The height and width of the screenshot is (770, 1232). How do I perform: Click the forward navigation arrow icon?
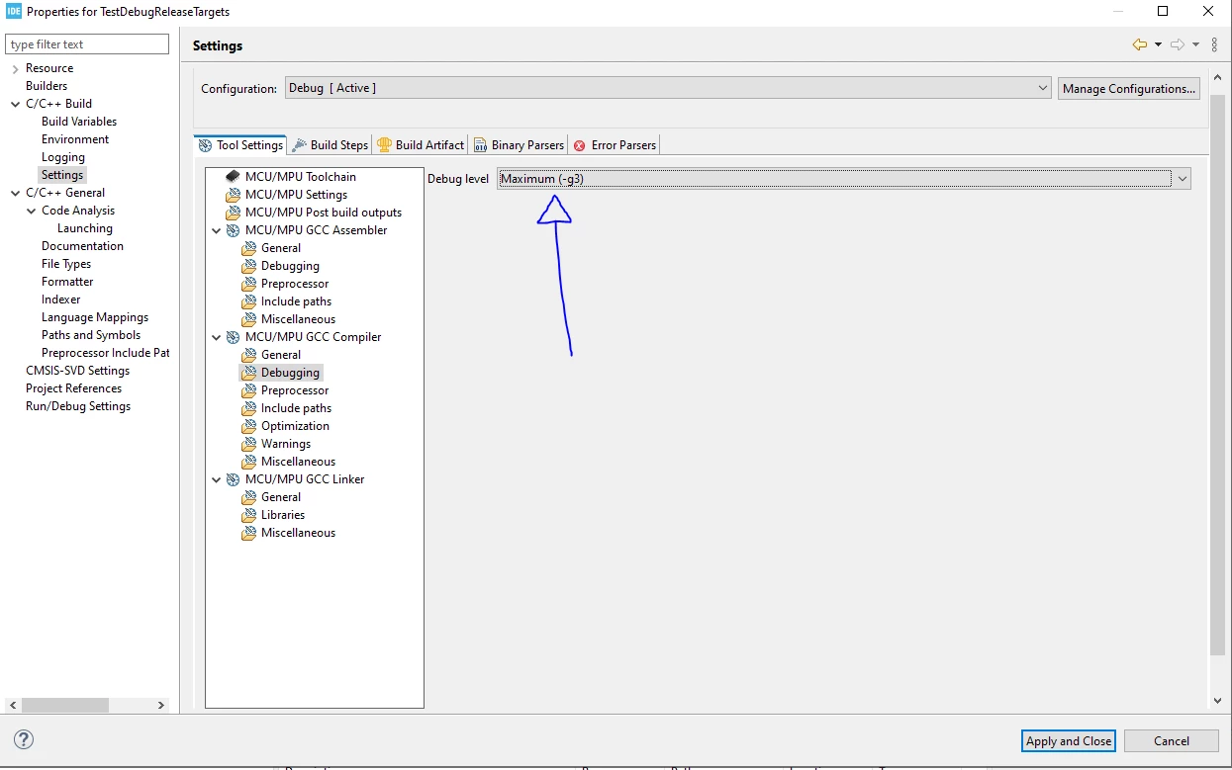(x=1178, y=44)
